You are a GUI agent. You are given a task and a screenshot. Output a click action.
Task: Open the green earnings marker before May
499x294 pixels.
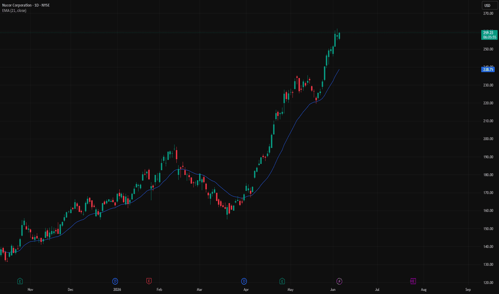[x=282, y=281]
